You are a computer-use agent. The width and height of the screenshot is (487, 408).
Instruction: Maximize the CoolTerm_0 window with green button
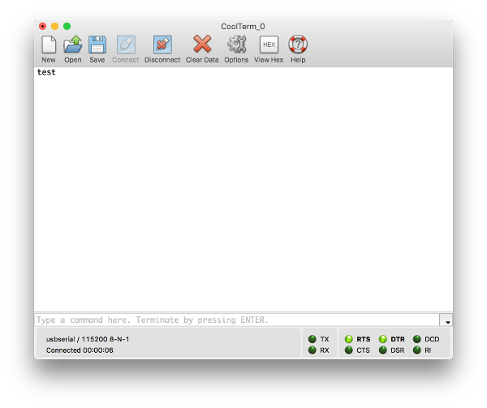point(67,27)
